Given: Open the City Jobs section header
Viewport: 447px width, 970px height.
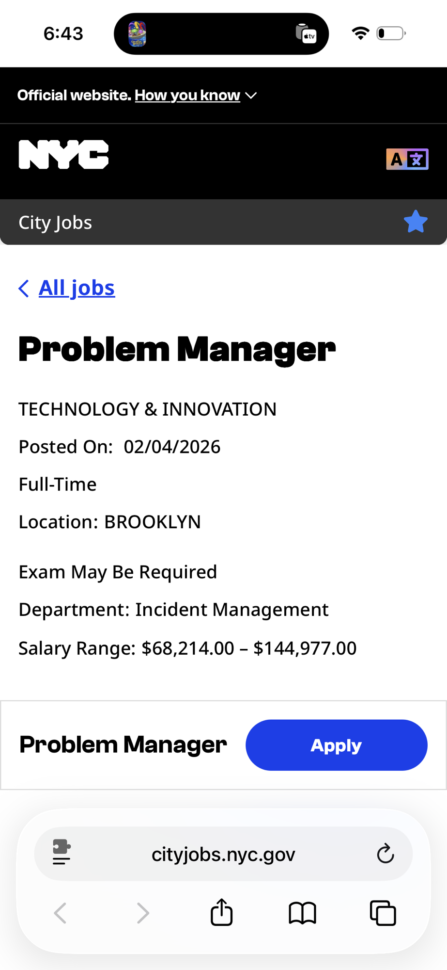Looking at the screenshot, I should pyautogui.click(x=55, y=222).
